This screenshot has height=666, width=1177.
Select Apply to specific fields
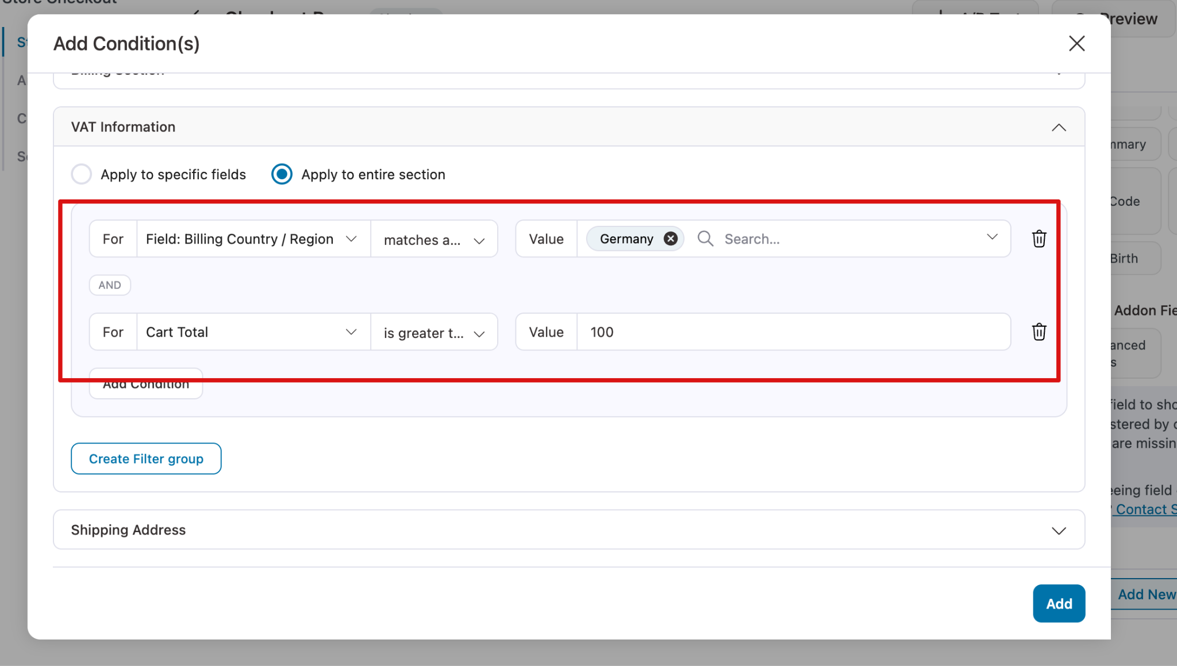pos(82,174)
